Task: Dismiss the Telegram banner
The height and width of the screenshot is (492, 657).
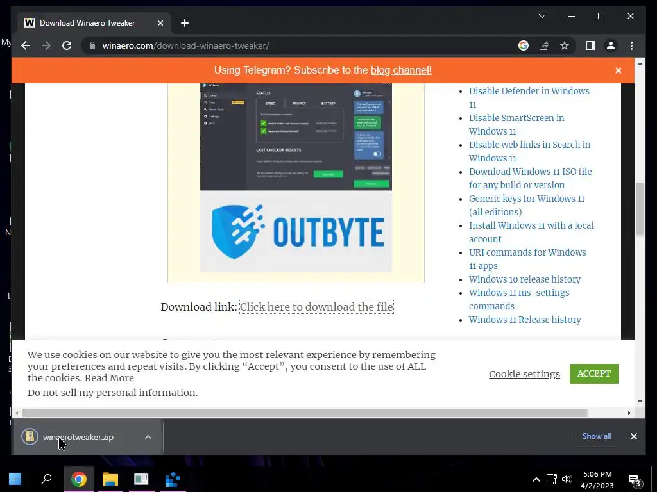Action: (x=619, y=70)
